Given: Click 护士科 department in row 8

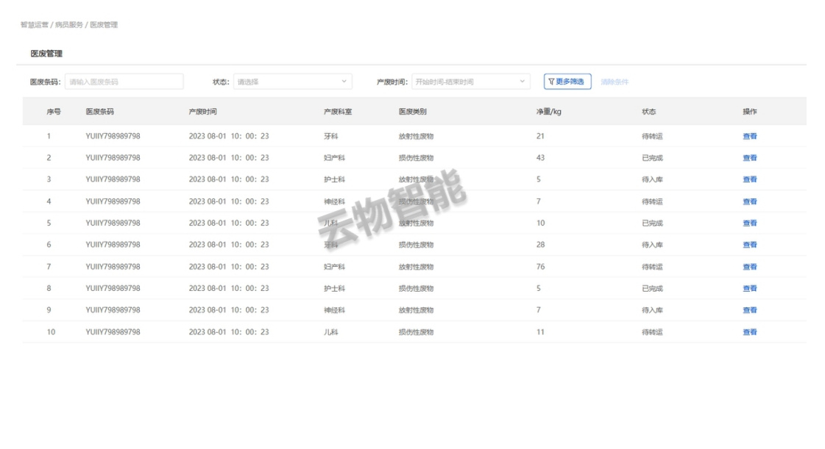Looking at the screenshot, I should [x=334, y=288].
